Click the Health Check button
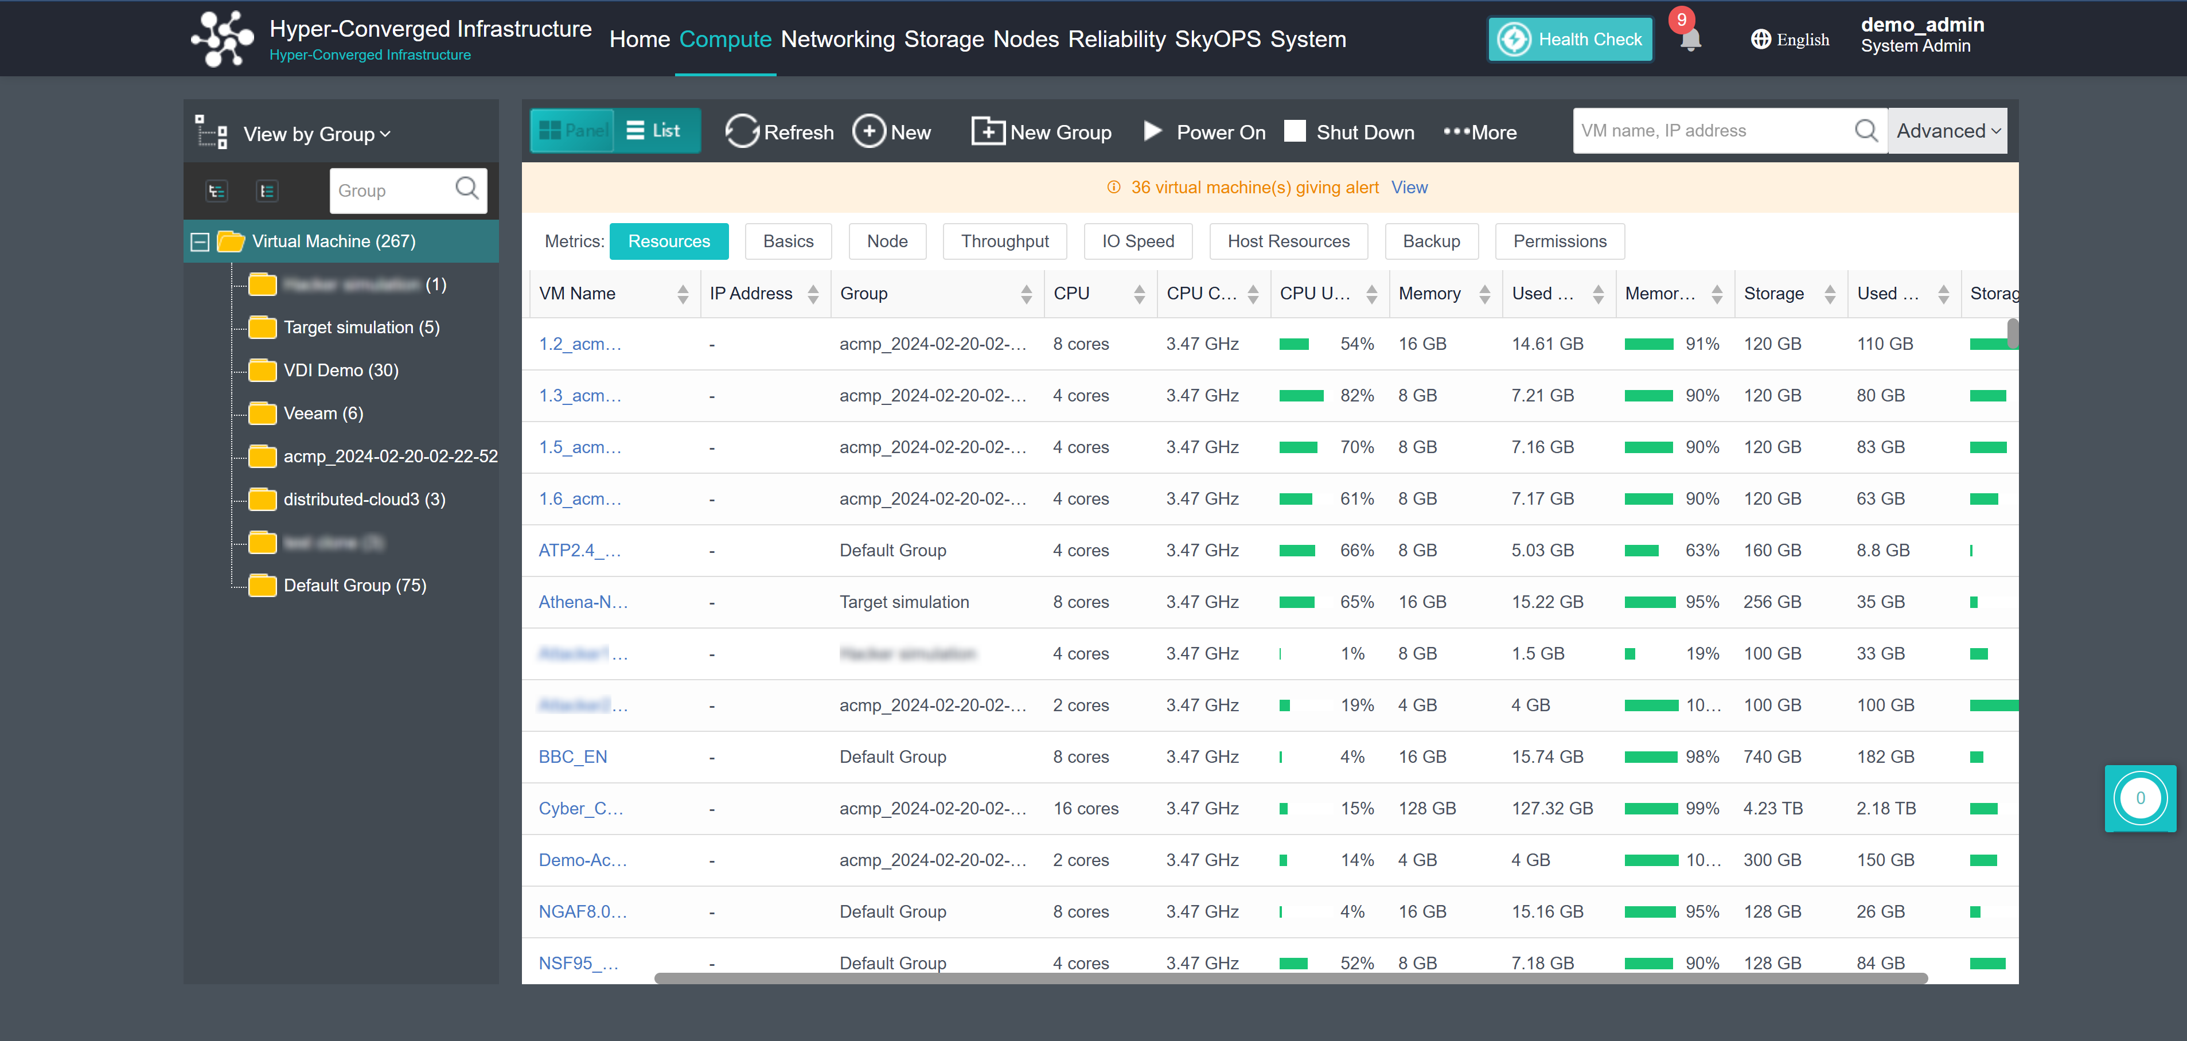Viewport: 2187px width, 1041px height. coord(1570,40)
